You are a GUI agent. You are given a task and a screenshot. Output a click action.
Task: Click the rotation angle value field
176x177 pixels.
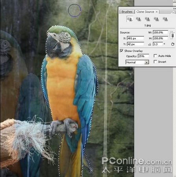158,44
